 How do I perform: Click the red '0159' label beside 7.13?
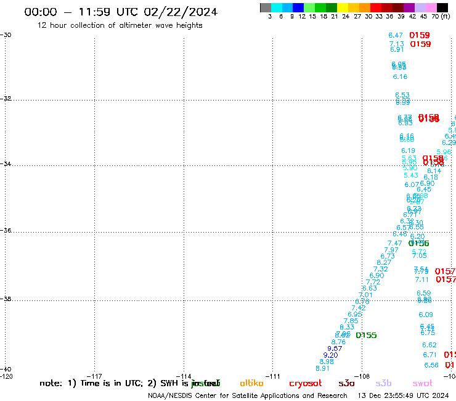pos(420,44)
